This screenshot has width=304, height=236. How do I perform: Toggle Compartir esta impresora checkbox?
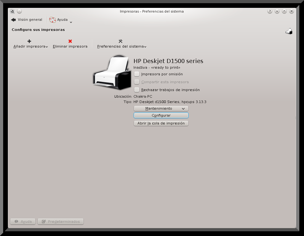[137, 82]
